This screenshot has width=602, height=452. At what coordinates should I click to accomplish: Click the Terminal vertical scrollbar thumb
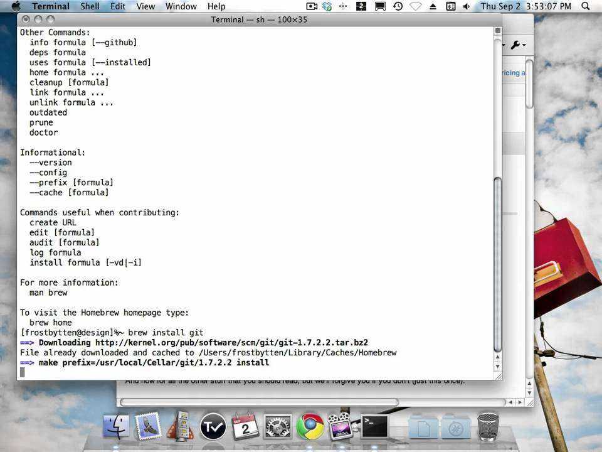coord(497,264)
